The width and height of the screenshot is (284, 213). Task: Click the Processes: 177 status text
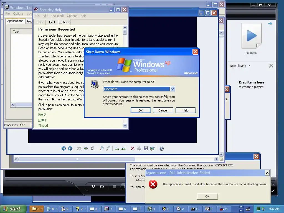tap(14, 125)
